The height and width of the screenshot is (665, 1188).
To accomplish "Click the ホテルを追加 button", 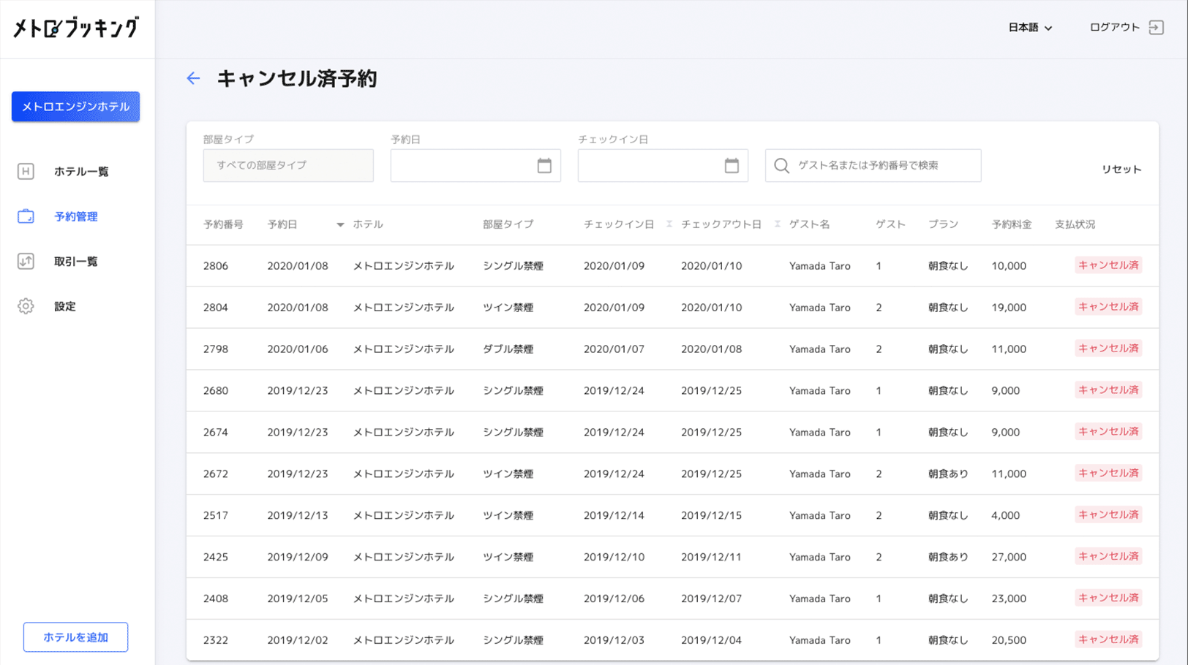I will click(x=75, y=637).
